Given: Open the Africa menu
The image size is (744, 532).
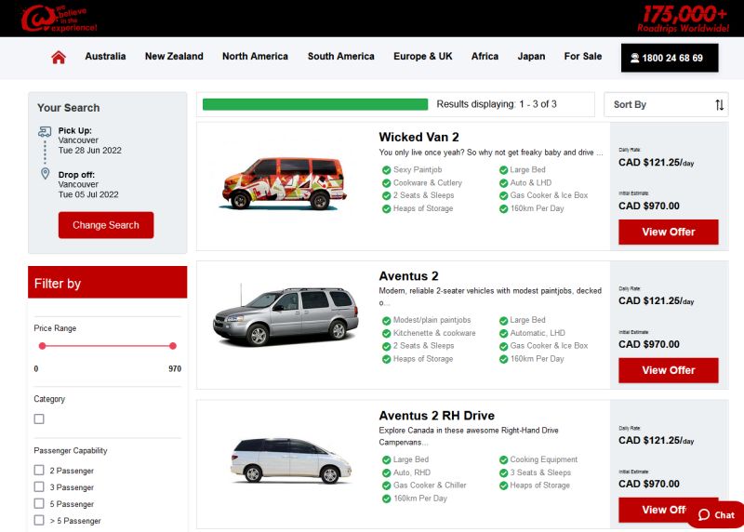Looking at the screenshot, I should click(485, 56).
